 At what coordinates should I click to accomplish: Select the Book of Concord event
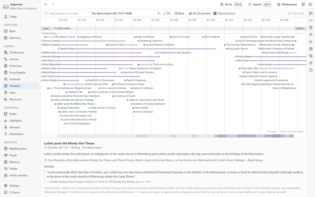[x=180, y=37]
